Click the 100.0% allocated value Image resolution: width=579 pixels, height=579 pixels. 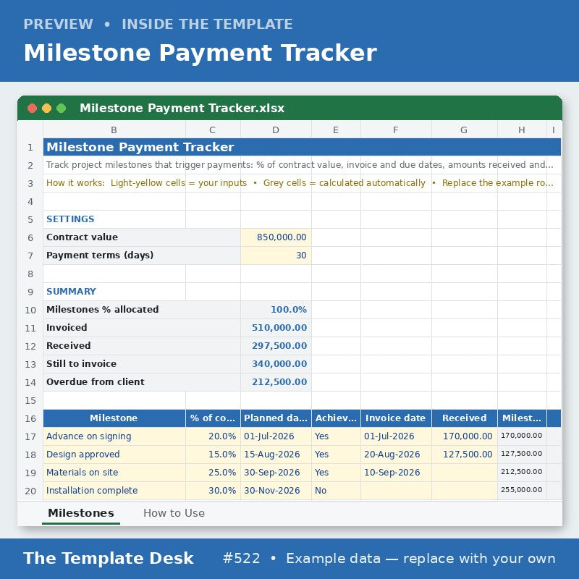(276, 310)
